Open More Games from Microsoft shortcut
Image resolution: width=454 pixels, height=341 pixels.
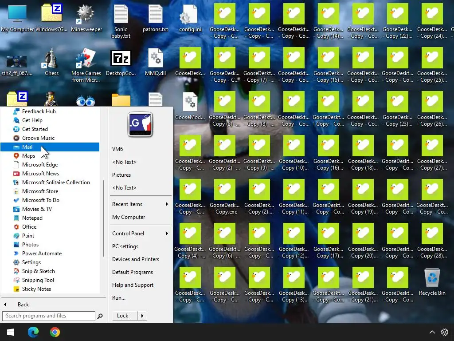86,66
